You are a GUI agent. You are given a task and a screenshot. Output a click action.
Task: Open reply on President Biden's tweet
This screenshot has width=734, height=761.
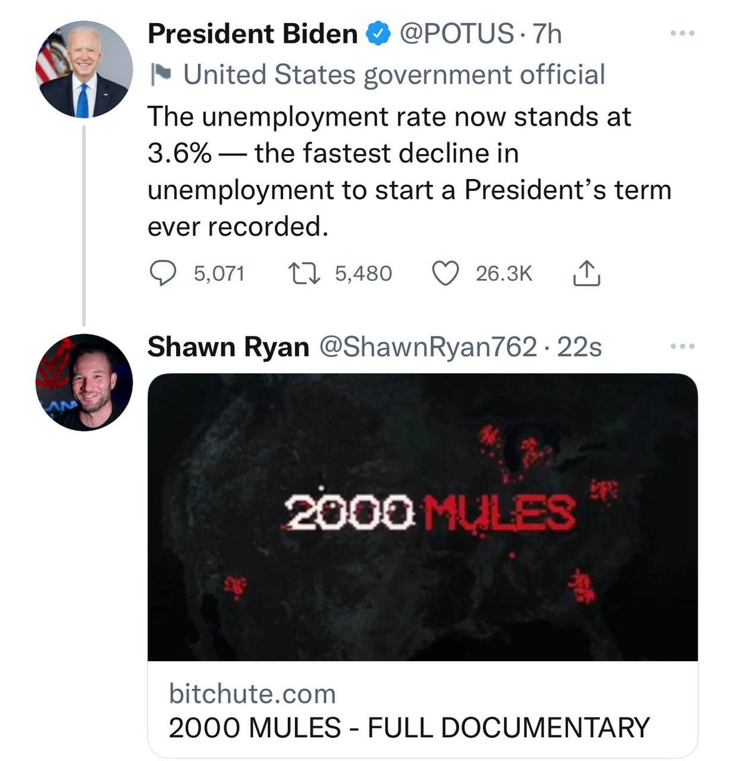[x=162, y=274]
